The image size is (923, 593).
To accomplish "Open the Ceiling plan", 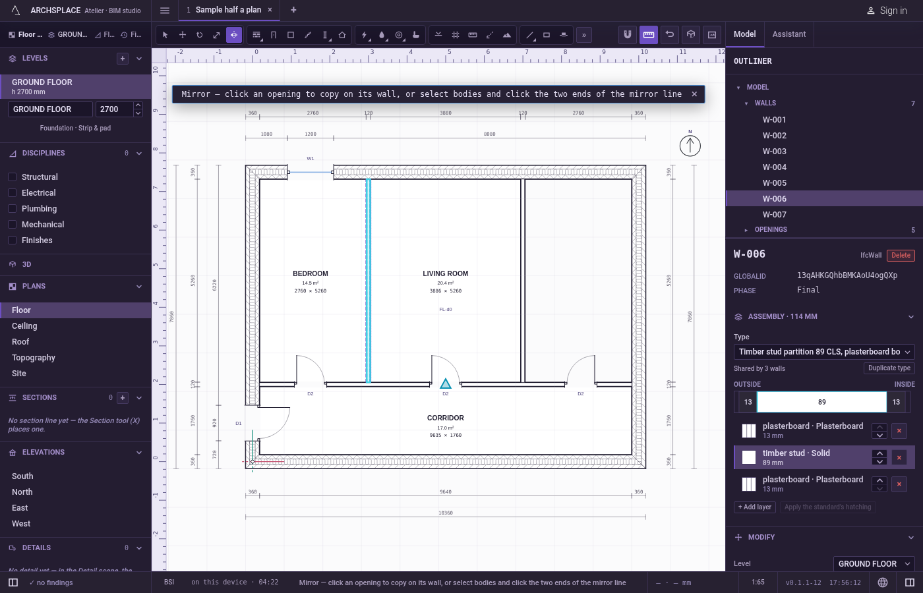I will tap(76, 326).
